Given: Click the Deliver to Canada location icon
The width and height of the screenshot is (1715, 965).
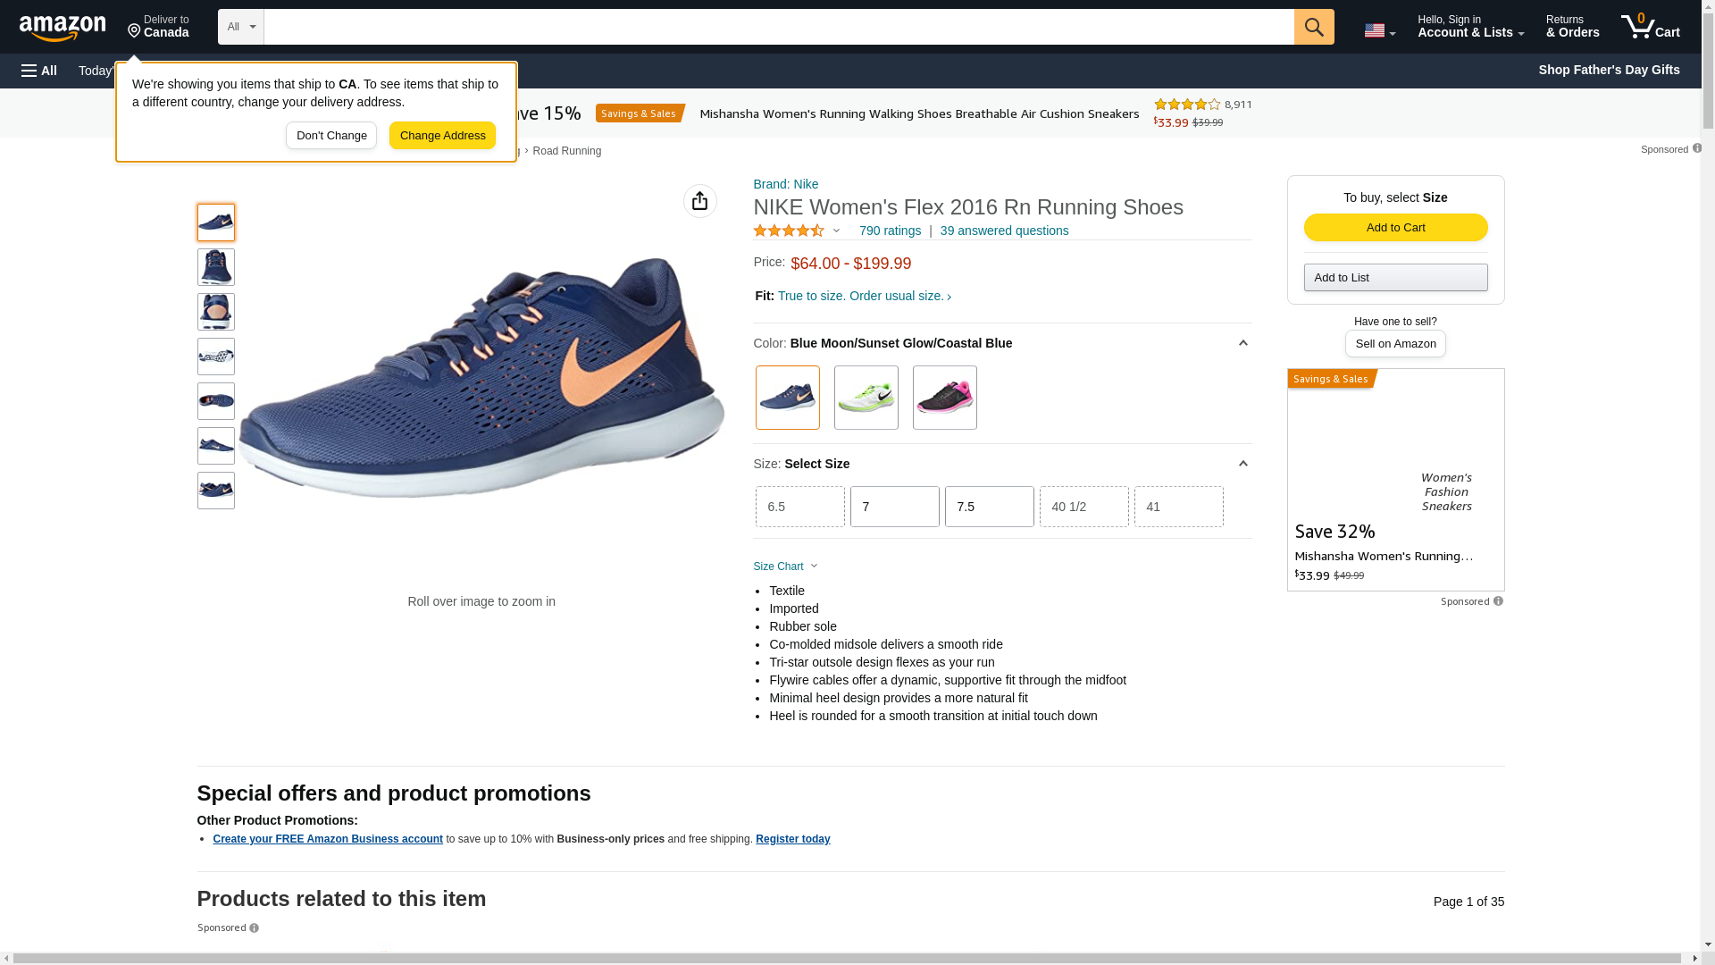Looking at the screenshot, I should [x=135, y=31].
